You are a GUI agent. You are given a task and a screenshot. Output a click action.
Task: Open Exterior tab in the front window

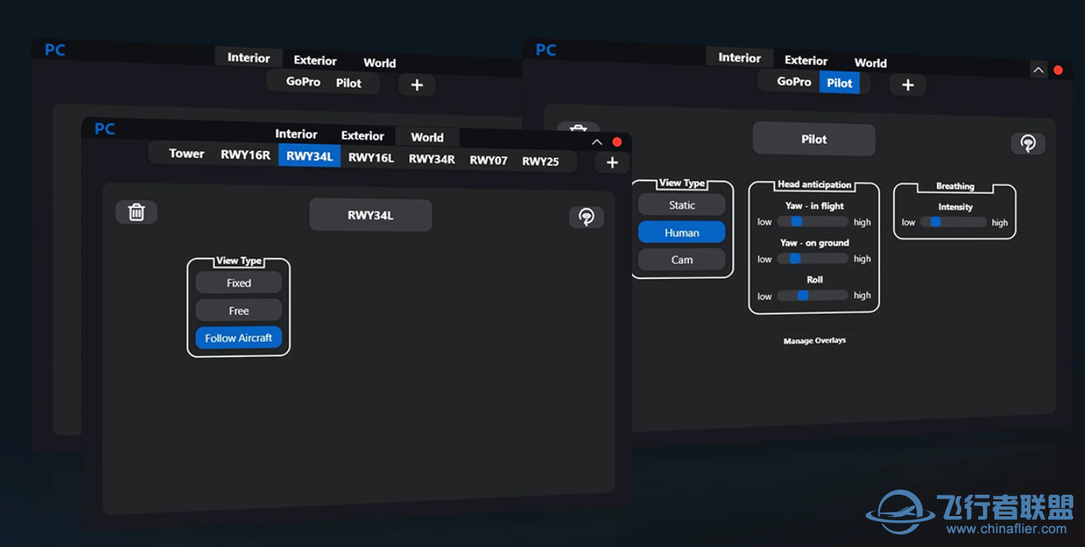(362, 135)
